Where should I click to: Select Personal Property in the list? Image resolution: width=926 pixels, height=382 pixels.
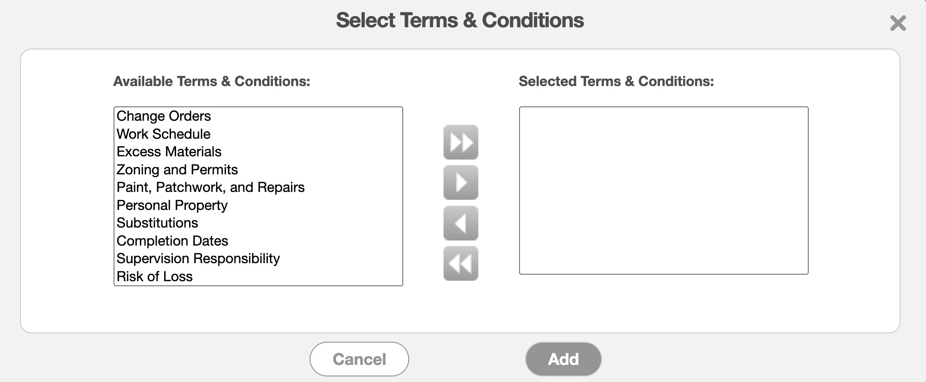(172, 205)
